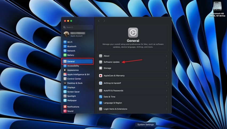Select Notifications label in sidebar
The height and width of the screenshot is (129, 227).
[x=73, y=107]
